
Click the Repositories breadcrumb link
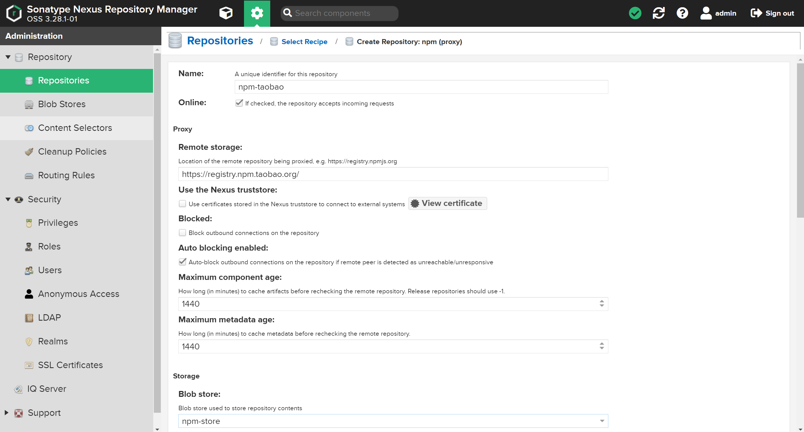click(220, 40)
